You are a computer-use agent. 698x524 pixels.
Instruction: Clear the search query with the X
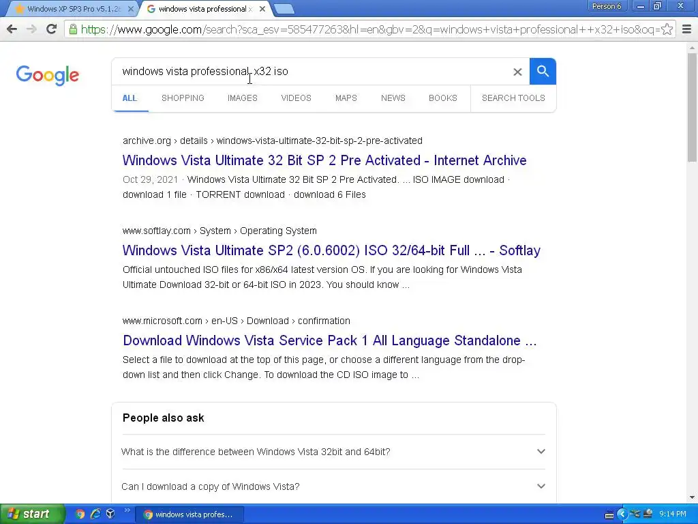pos(517,72)
